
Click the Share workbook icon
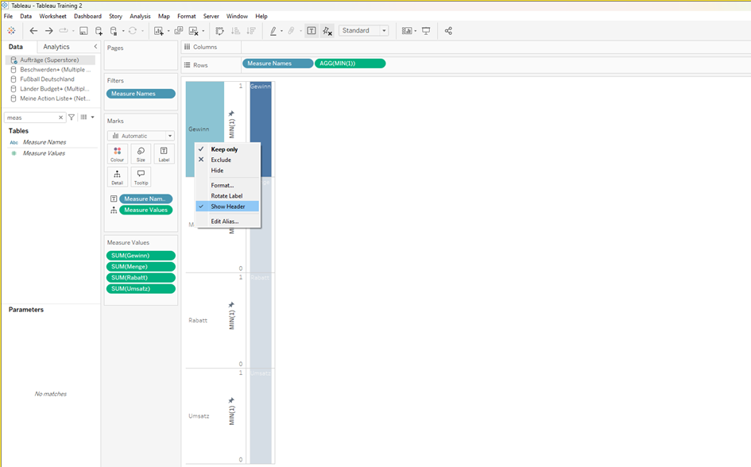[x=448, y=31]
